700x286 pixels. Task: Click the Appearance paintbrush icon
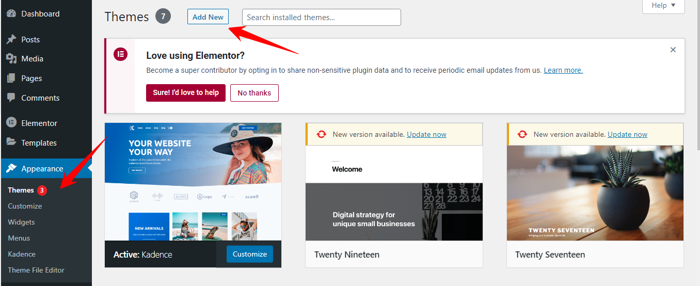[11, 169]
